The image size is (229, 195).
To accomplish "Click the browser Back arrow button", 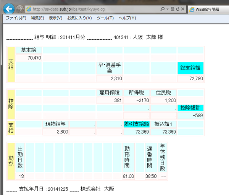I will click(x=9, y=8).
